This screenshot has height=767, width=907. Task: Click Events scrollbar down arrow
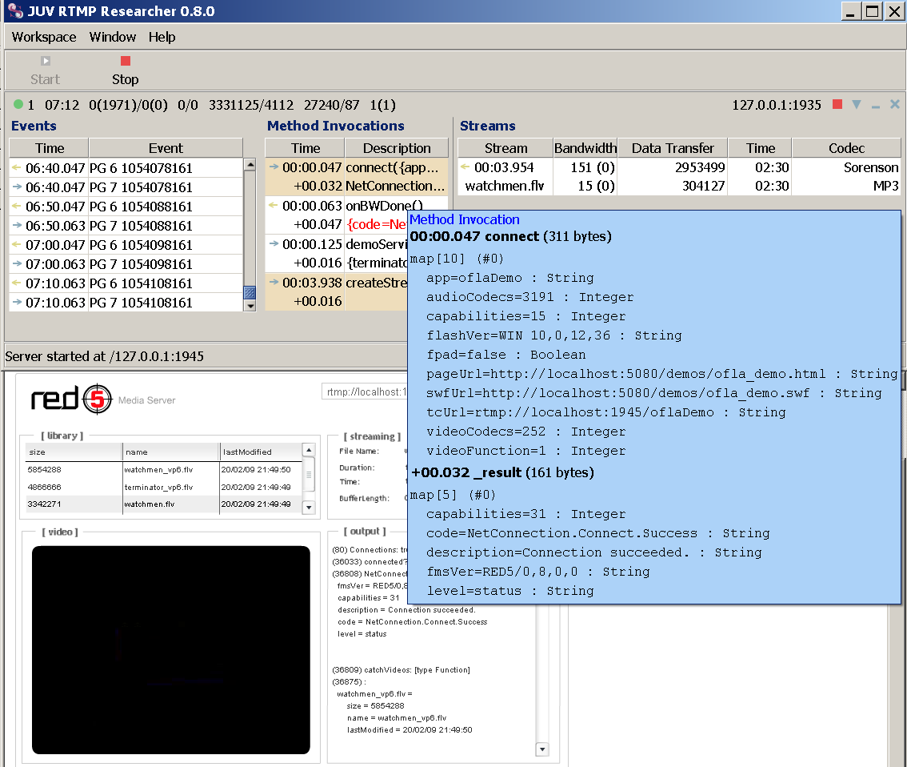click(x=250, y=306)
